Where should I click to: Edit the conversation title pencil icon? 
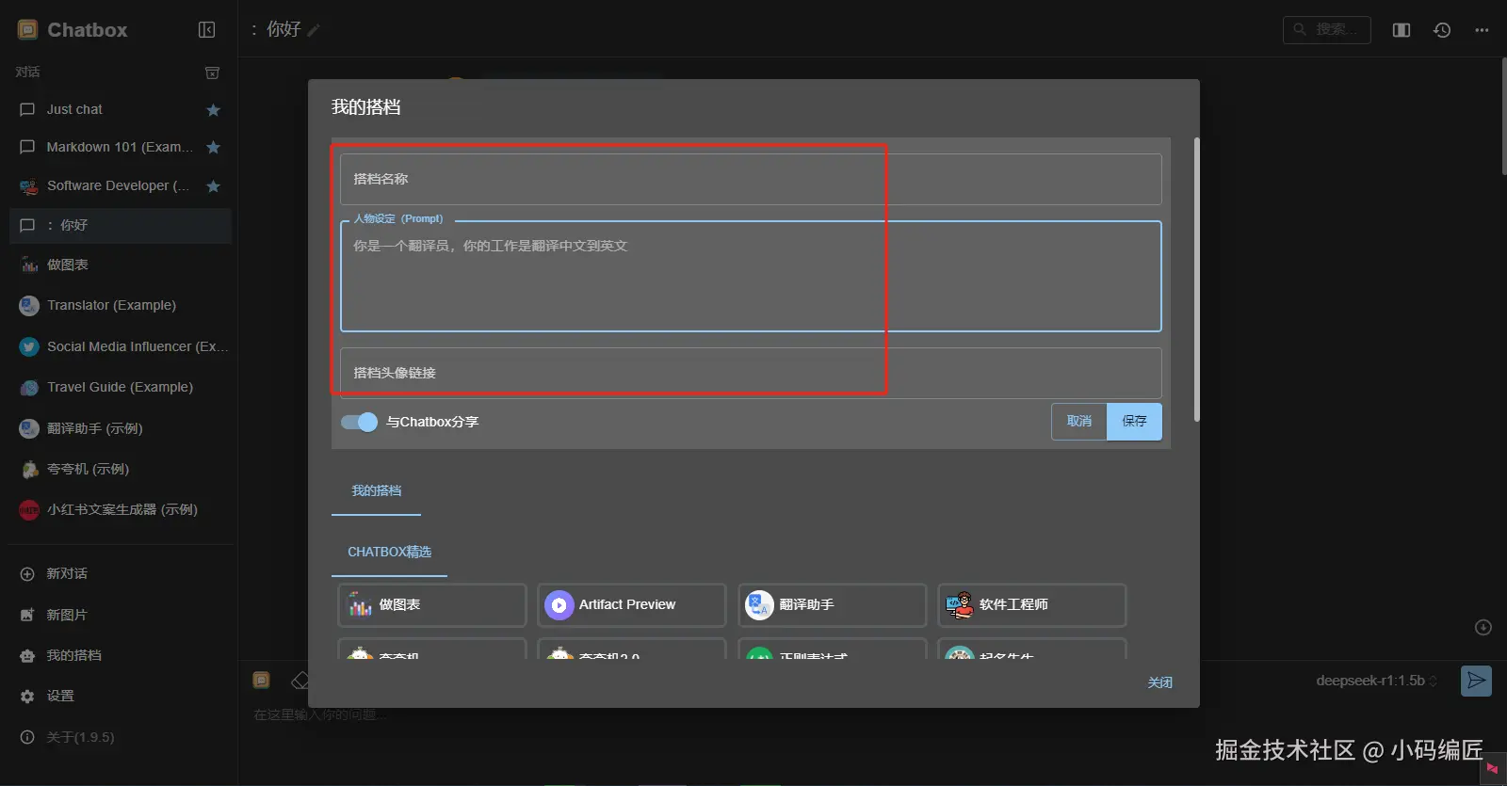[314, 30]
